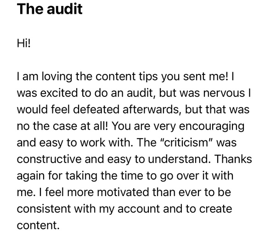Viewport: 271px width, 231px height.
Task: Click the word "nervous"
Action: pos(224,93)
